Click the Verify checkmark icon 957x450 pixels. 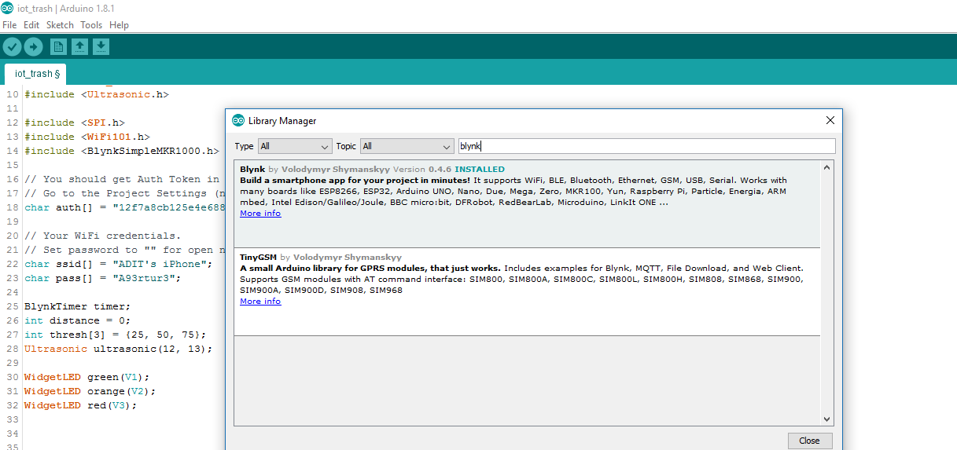point(12,47)
